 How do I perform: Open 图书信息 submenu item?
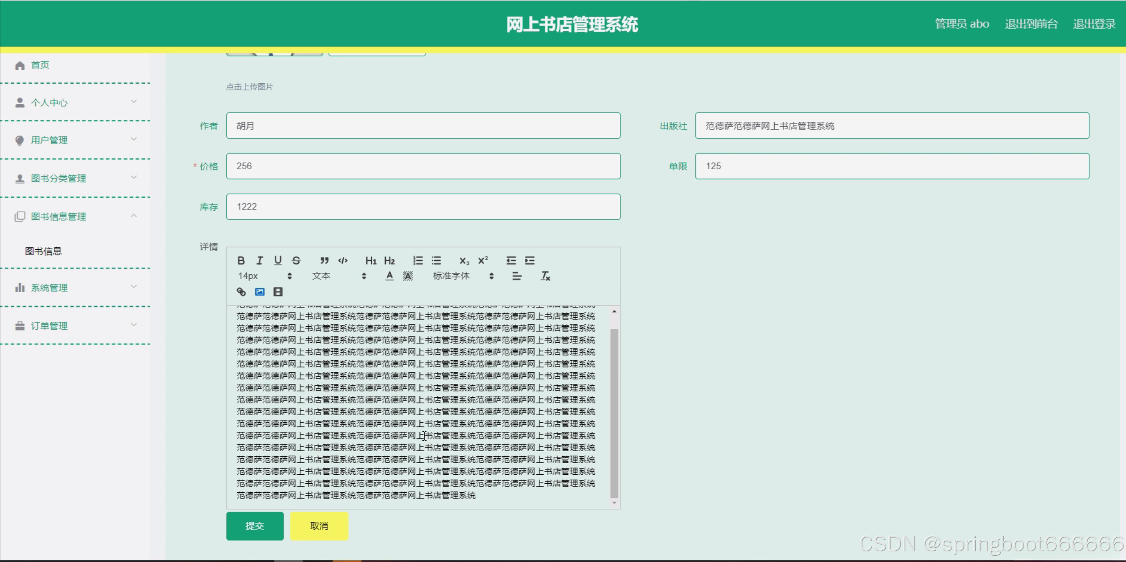(x=43, y=251)
